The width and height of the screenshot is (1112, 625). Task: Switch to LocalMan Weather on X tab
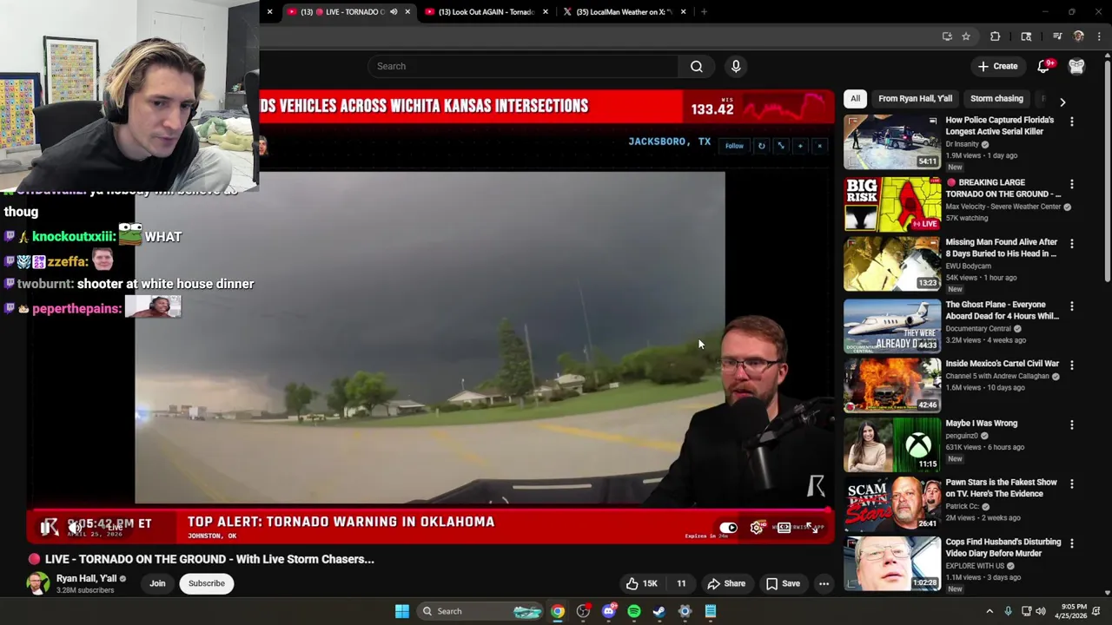pyautogui.click(x=624, y=12)
